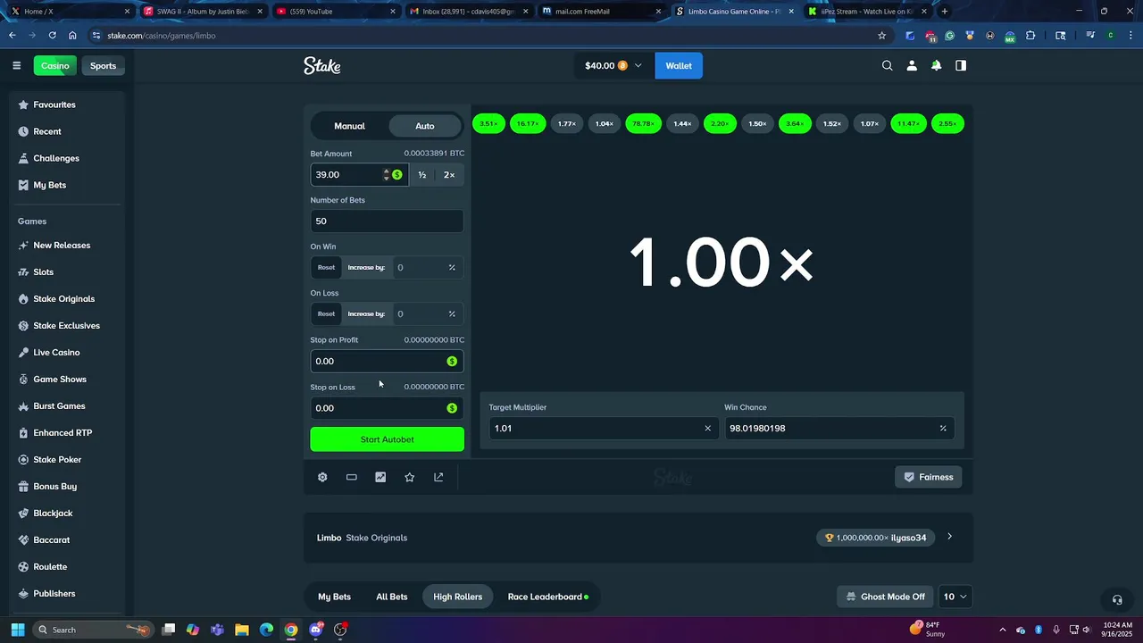Screen dimensions: 1143x643
Task: Show hidden system tray icons
Action: click(x=1002, y=630)
